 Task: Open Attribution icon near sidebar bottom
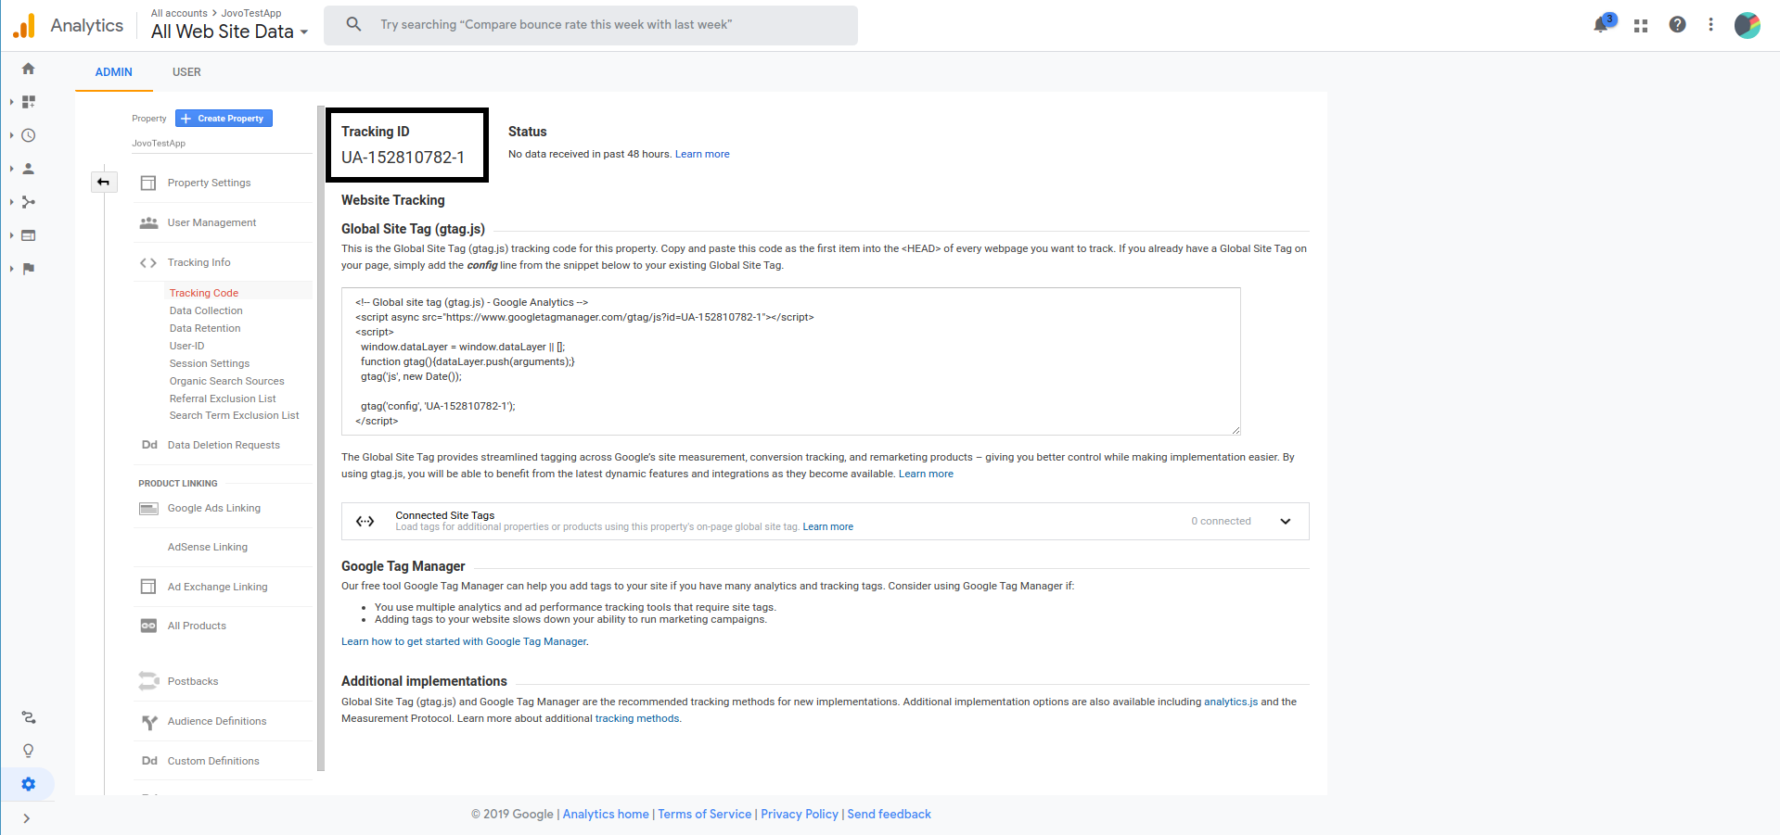click(x=29, y=717)
